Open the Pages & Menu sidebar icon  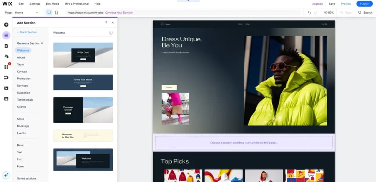6,46
